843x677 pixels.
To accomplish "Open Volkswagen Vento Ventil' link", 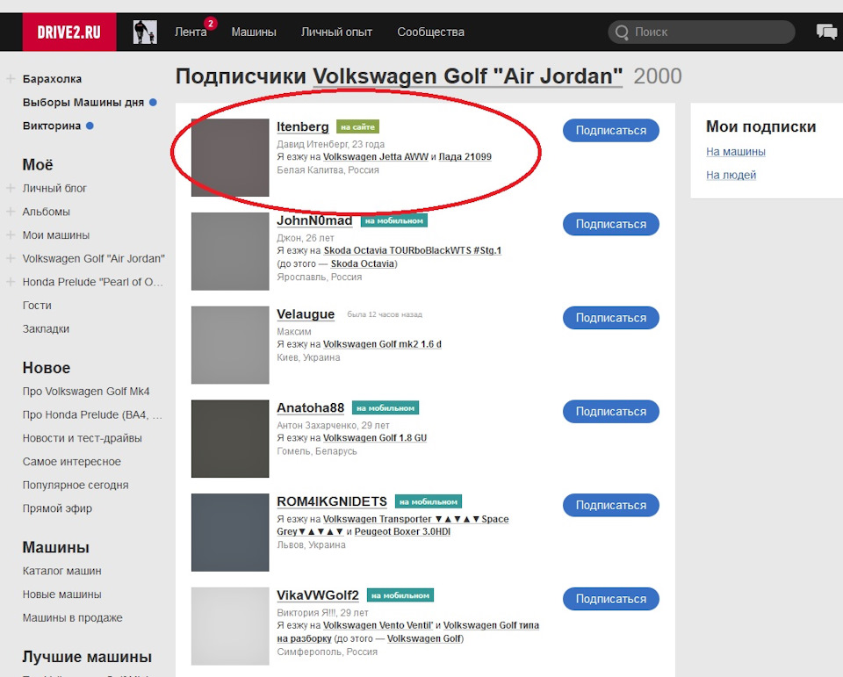I will [378, 625].
